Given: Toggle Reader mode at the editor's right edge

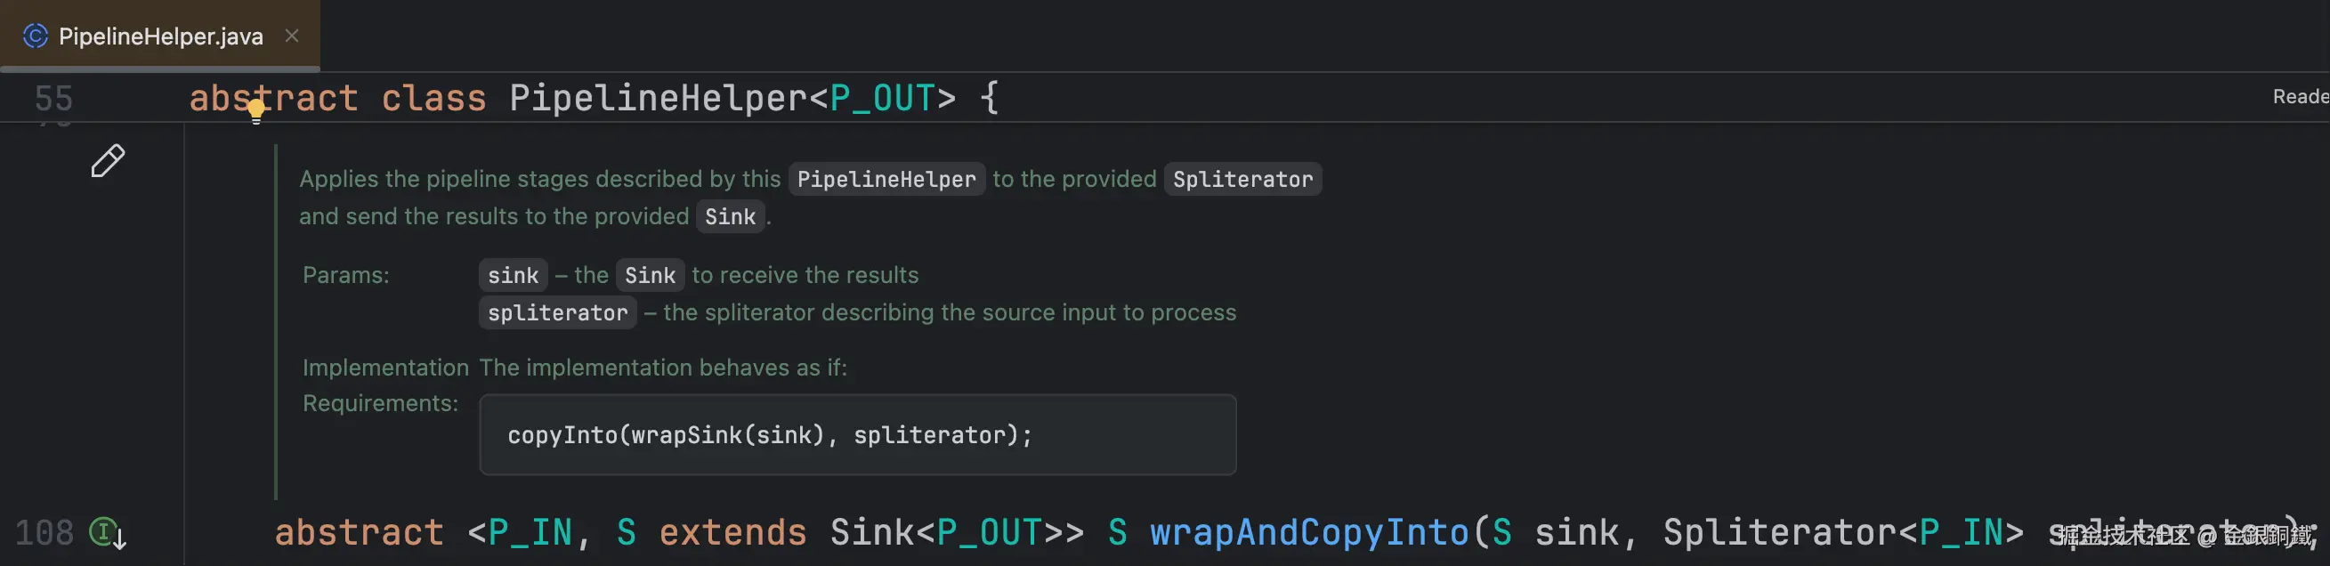Looking at the screenshot, I should click(2299, 97).
